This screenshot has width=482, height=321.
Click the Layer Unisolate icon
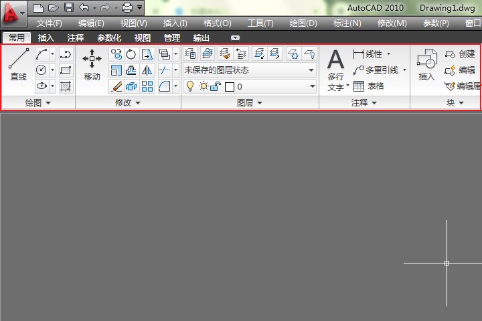click(274, 53)
